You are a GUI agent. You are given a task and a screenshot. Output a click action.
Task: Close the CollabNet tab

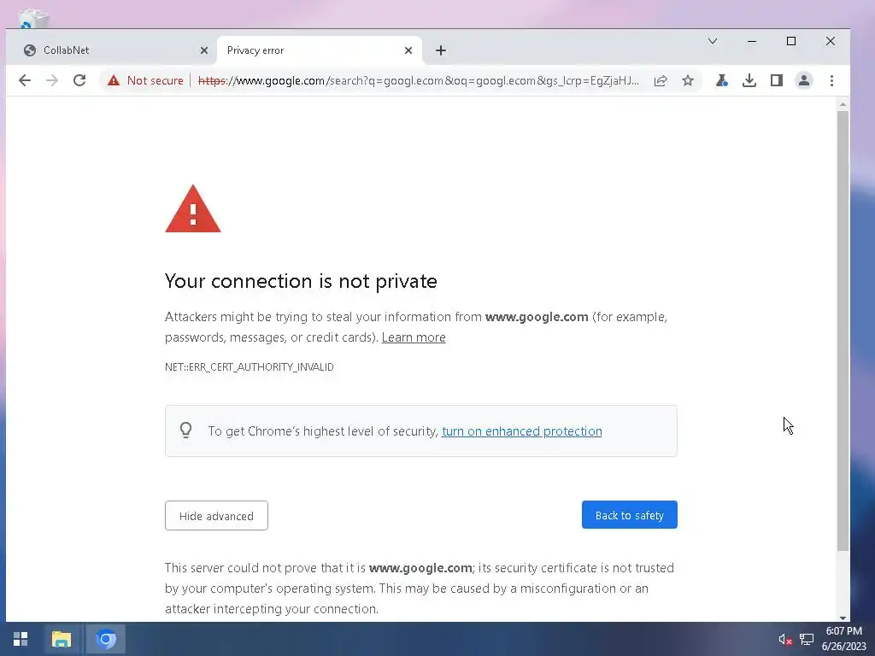pos(203,50)
